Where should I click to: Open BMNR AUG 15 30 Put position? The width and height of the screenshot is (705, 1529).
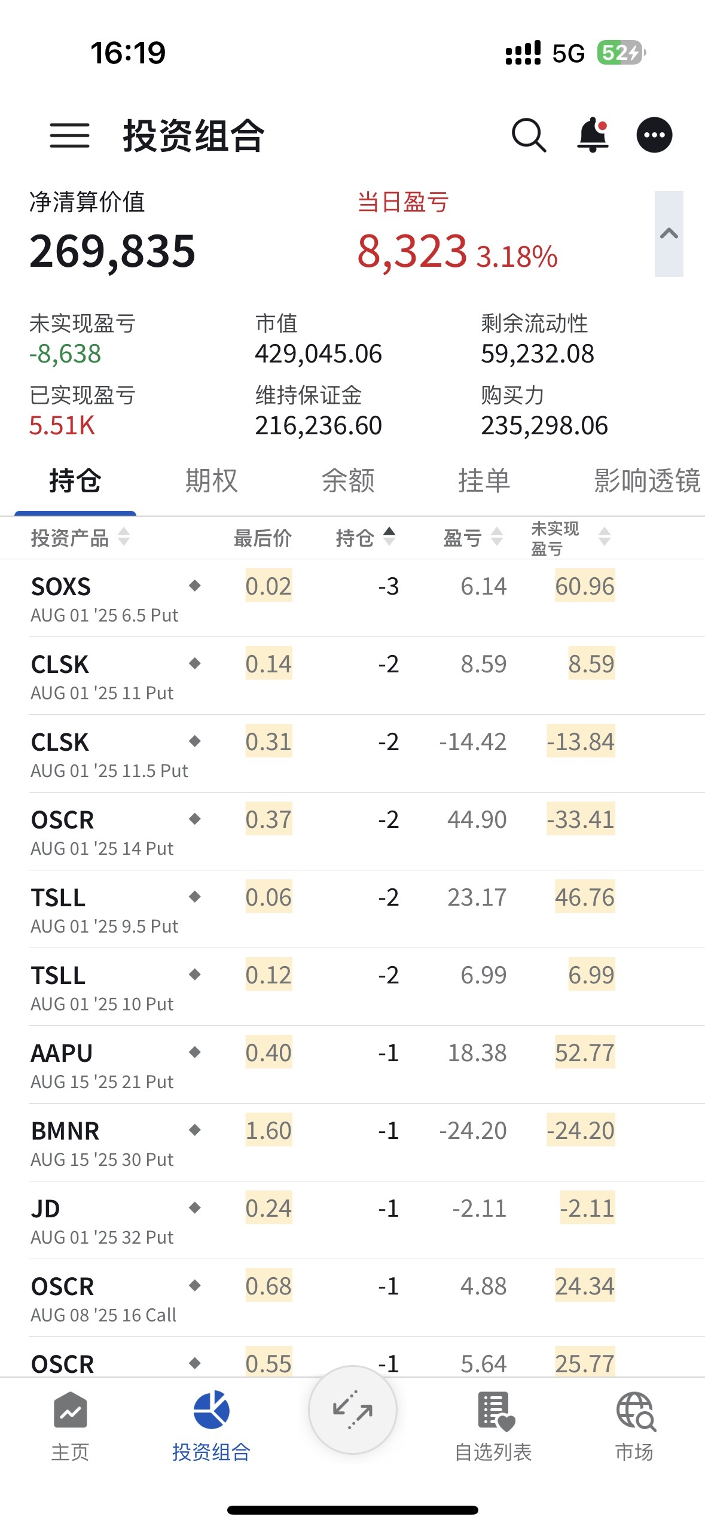pyautogui.click(x=102, y=1143)
